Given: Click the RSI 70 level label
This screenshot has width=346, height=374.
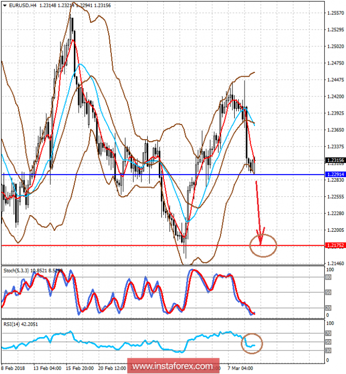Looking at the screenshot, I should coord(328,333).
